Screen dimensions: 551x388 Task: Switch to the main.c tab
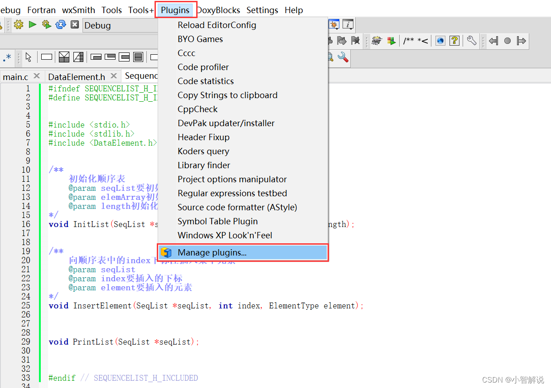coord(15,77)
